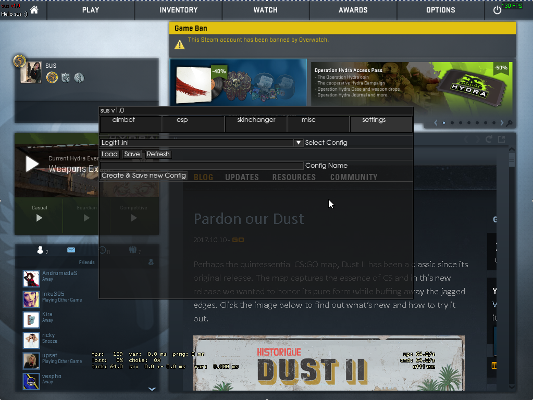Select the first carousel page dot

point(444,123)
